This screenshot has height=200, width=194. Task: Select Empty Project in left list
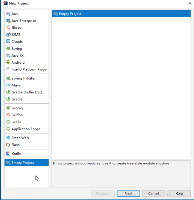pos(27,163)
